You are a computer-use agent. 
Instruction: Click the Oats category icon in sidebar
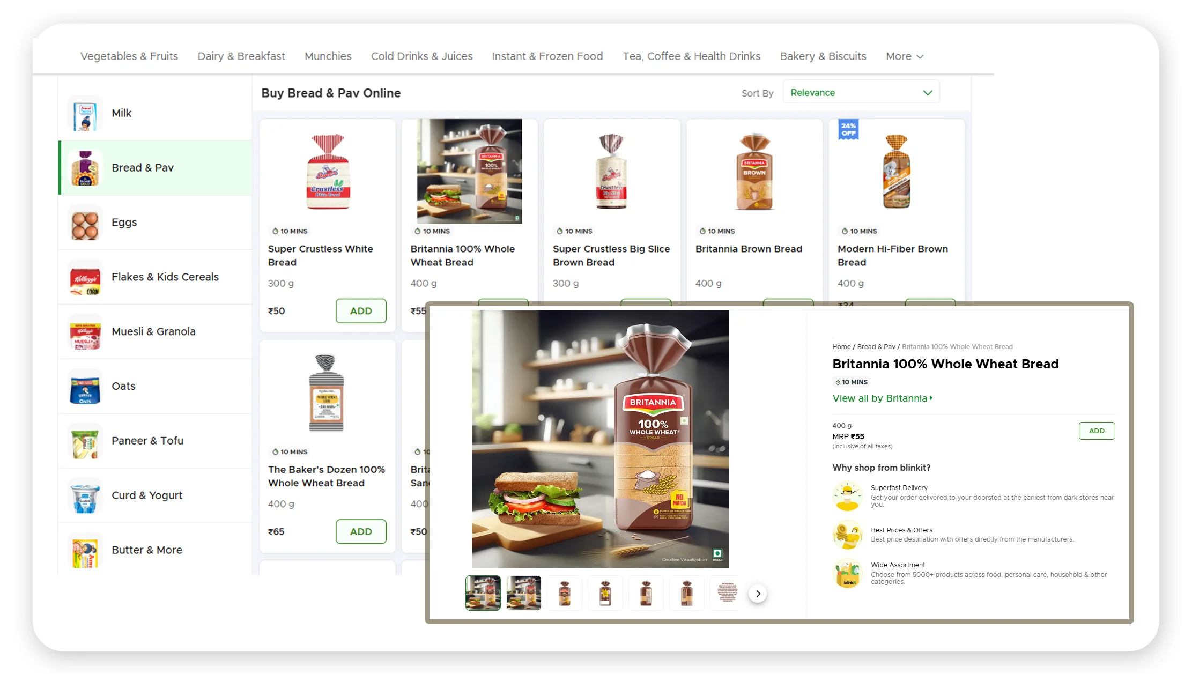point(84,387)
